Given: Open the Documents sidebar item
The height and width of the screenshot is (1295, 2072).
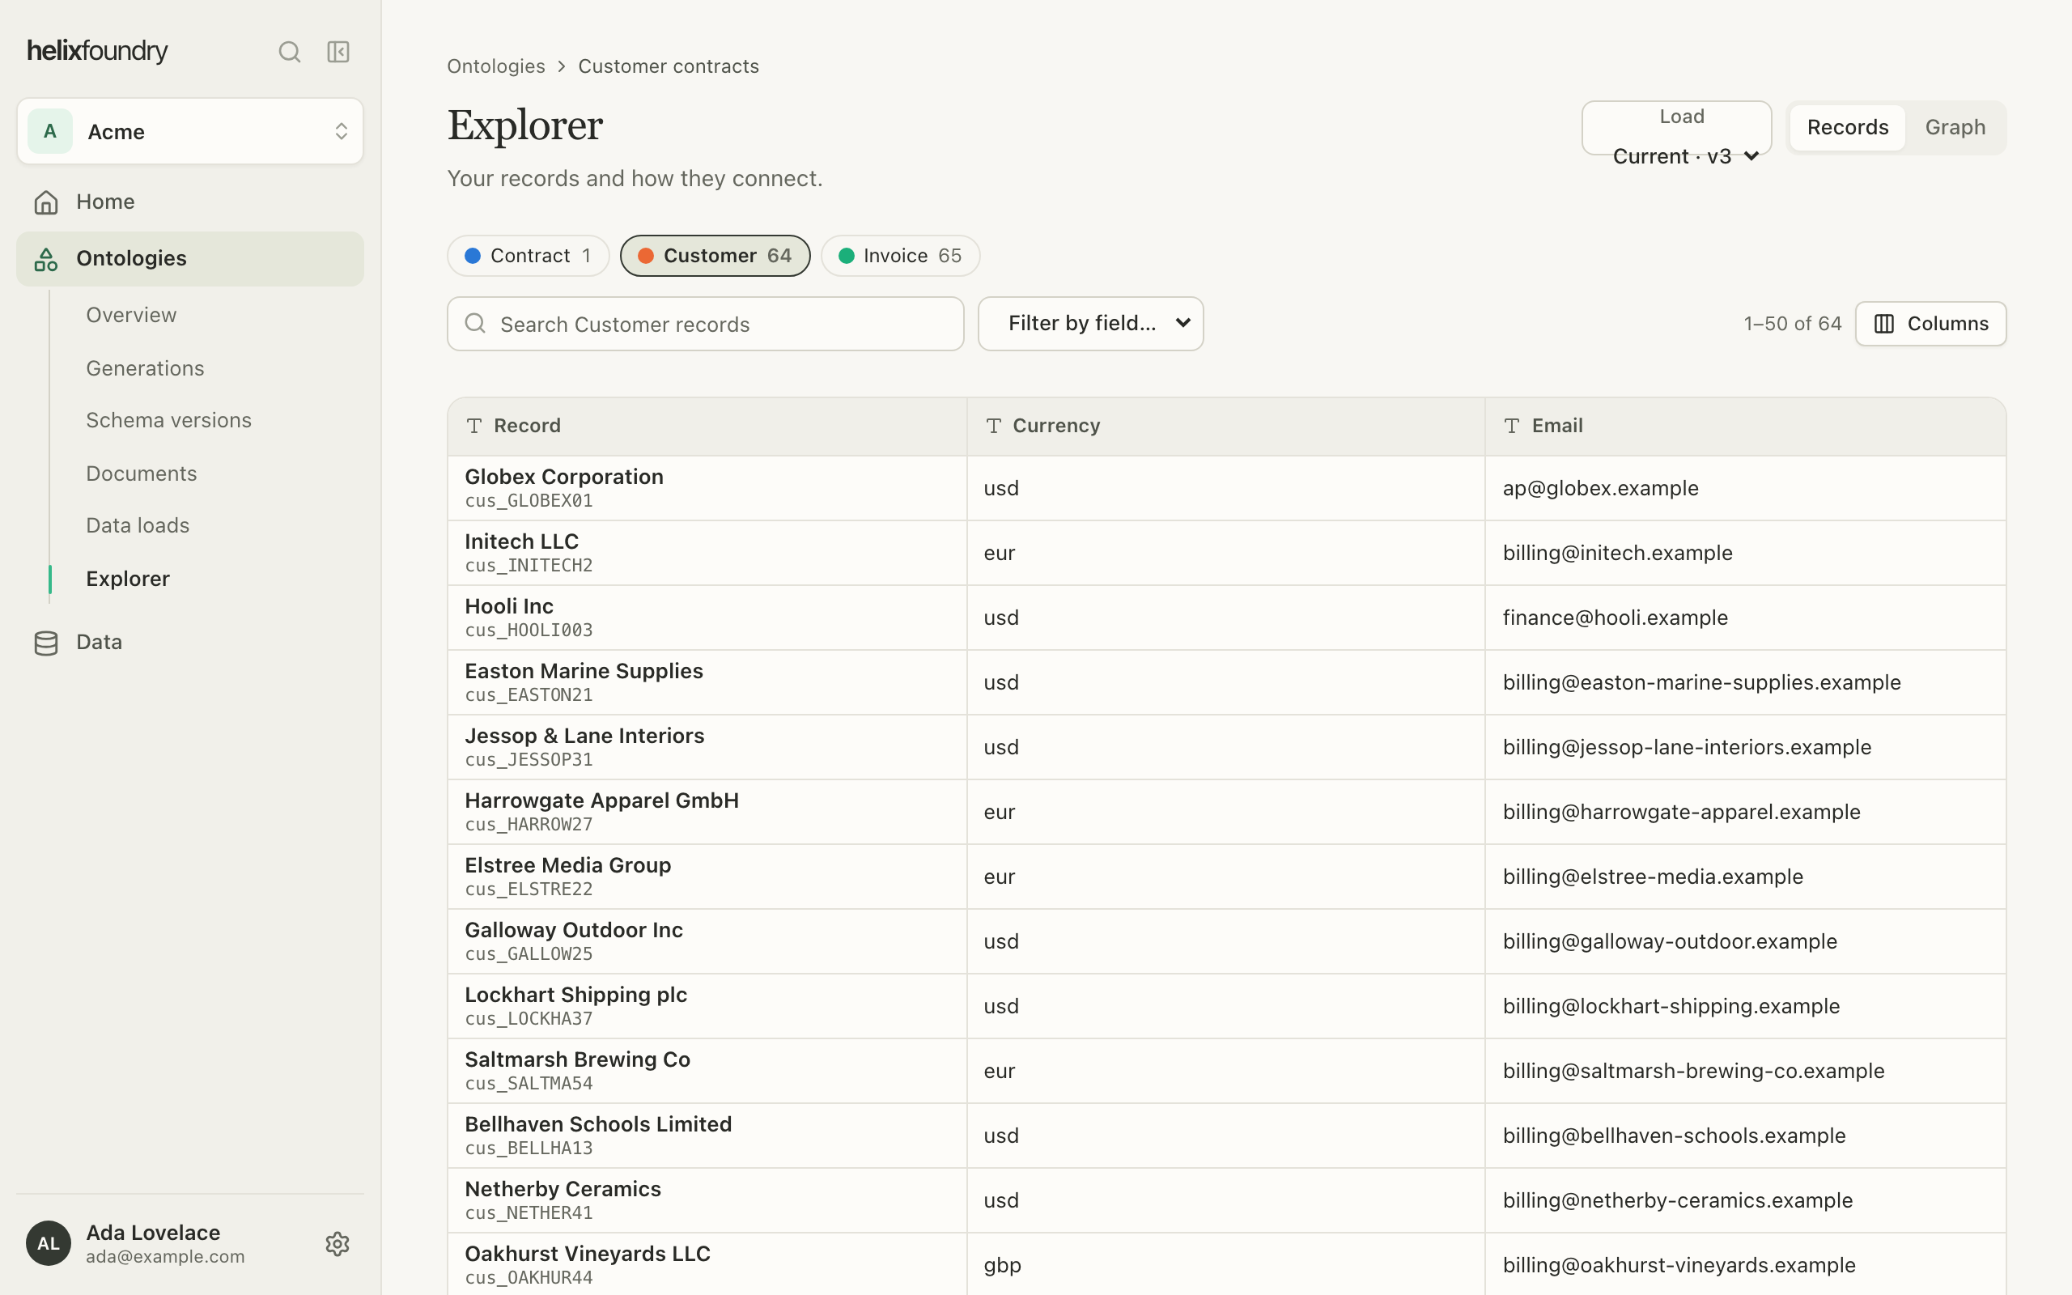Looking at the screenshot, I should (142, 473).
